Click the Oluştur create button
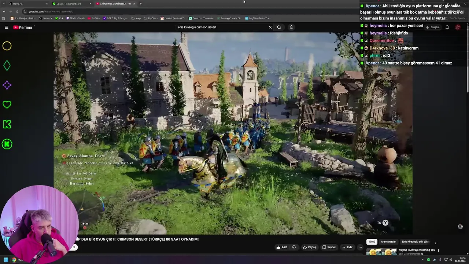Image resolution: width=469 pixels, height=264 pixels. (432, 27)
